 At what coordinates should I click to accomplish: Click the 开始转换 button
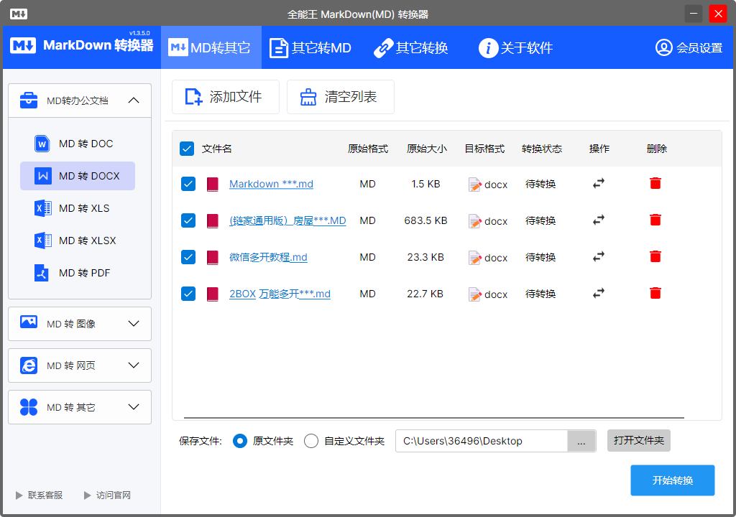[x=673, y=480]
